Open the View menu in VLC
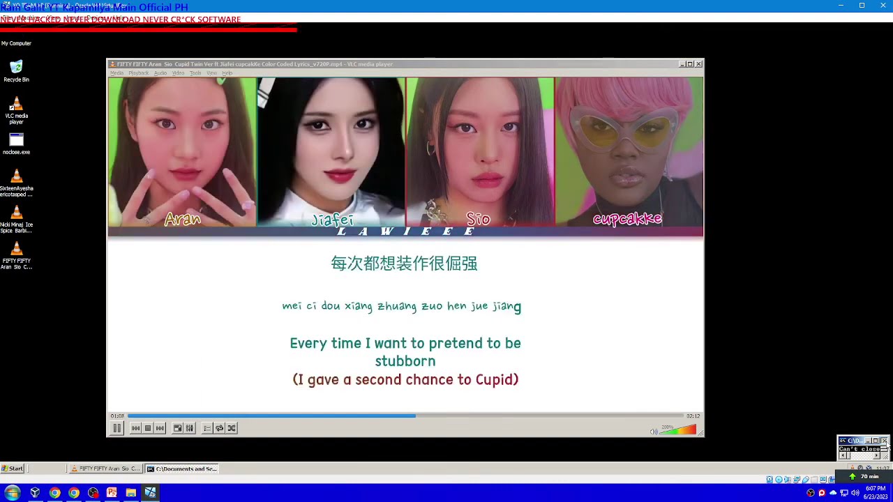Image resolution: width=893 pixels, height=502 pixels. pos(211,73)
